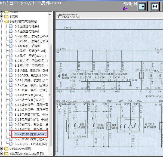This screenshot has width=163, height=157.
Task: Click the tree scrollbar up arrow
Action: tap(50, 14)
